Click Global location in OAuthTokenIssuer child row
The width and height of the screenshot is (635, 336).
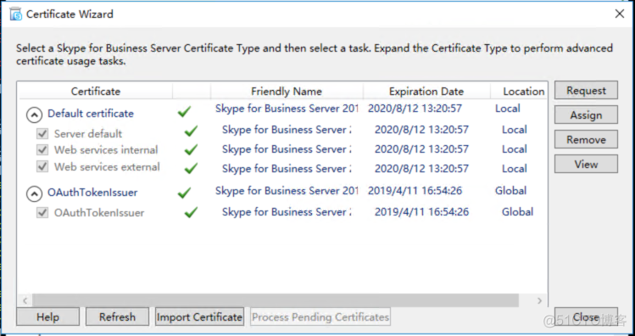pos(517,212)
